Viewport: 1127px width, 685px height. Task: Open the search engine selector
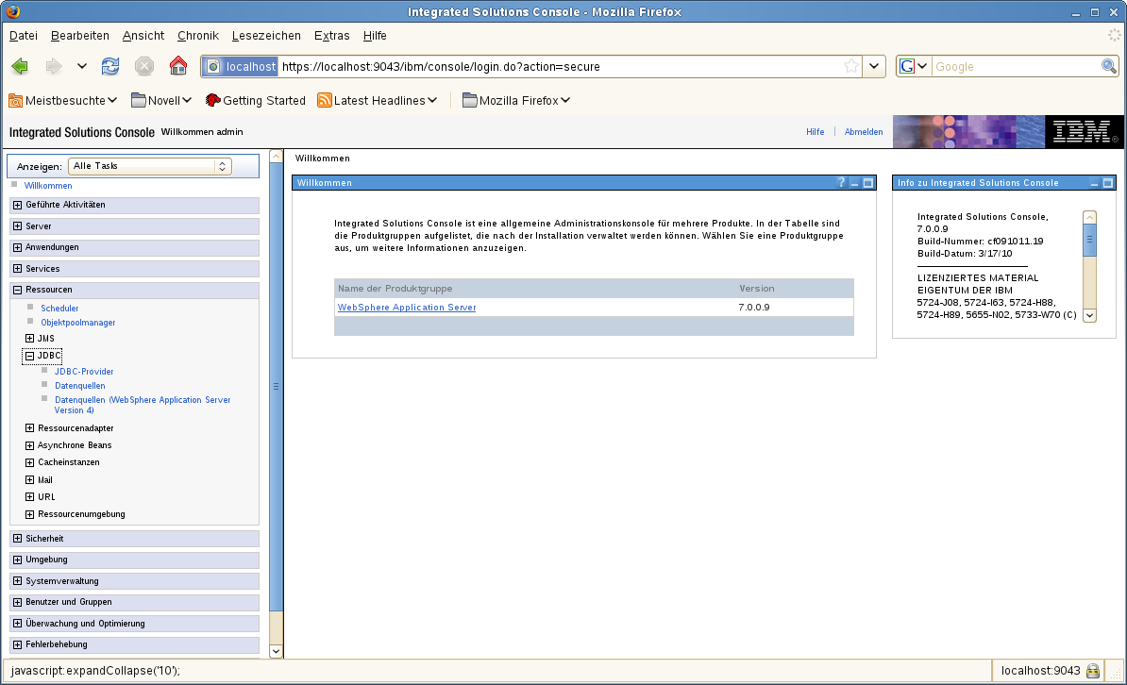coord(914,66)
